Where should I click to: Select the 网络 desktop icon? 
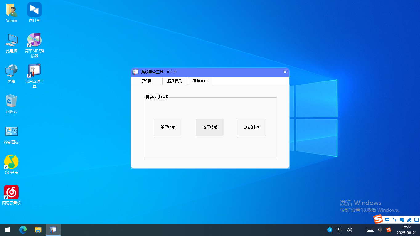tap(11, 74)
